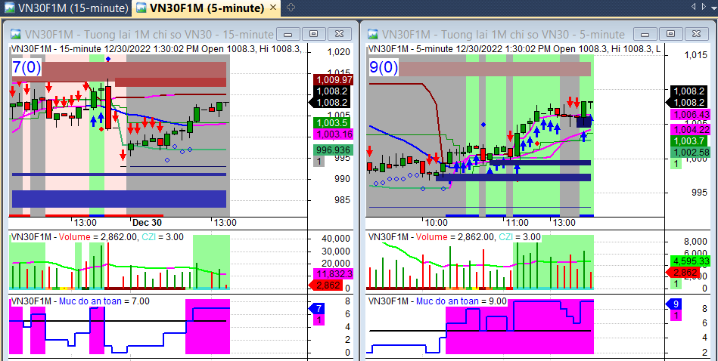
Task: Close the 5-minute chart window
Action: (697, 34)
